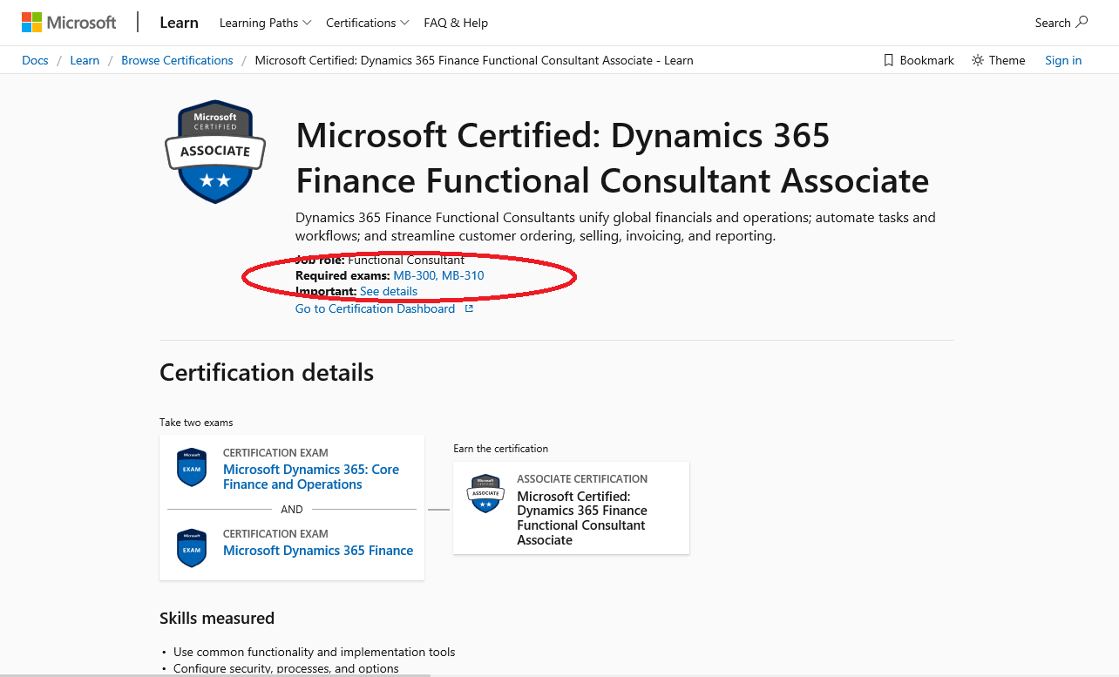Click the 'Take two exams' label
1119x677 pixels.
click(x=196, y=423)
